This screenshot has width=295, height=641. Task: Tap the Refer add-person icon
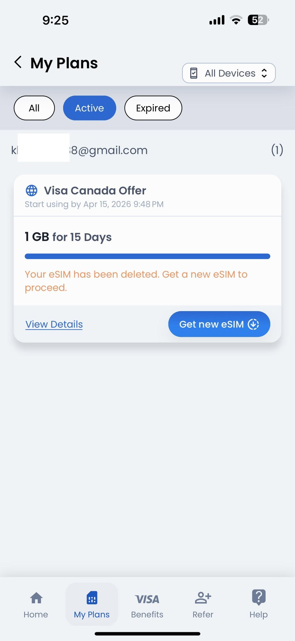coord(203,597)
